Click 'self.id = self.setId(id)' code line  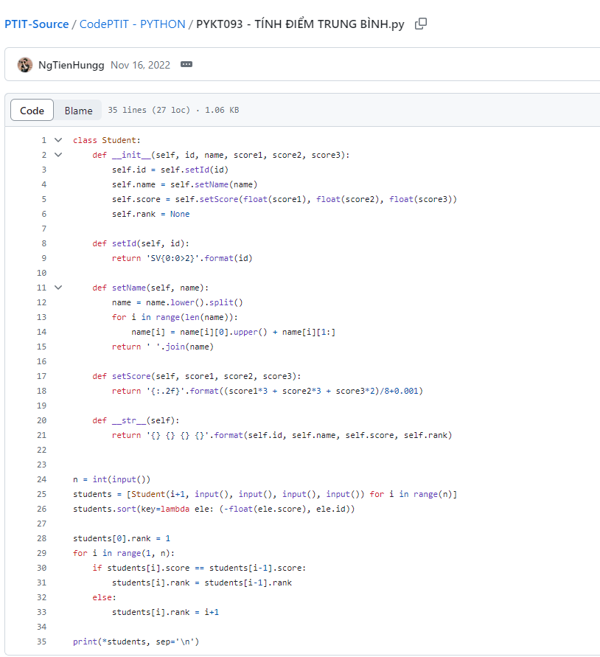pyautogui.click(x=170, y=170)
